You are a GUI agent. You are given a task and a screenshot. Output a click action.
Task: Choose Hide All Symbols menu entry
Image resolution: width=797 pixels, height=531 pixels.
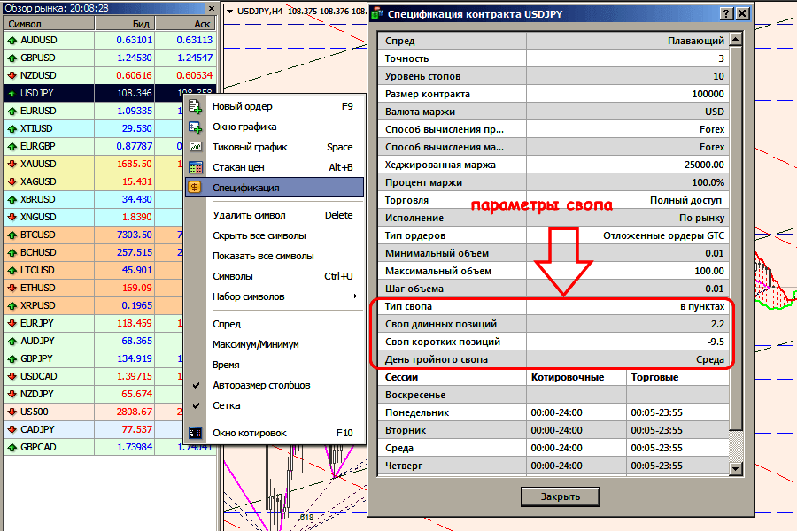tap(259, 235)
